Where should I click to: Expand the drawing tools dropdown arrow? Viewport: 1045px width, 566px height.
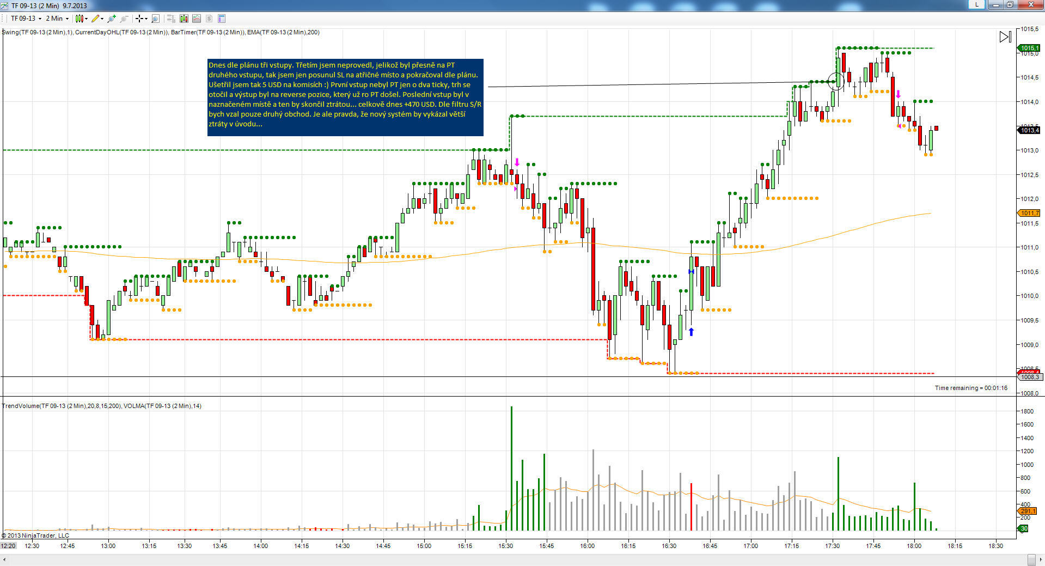102,19
